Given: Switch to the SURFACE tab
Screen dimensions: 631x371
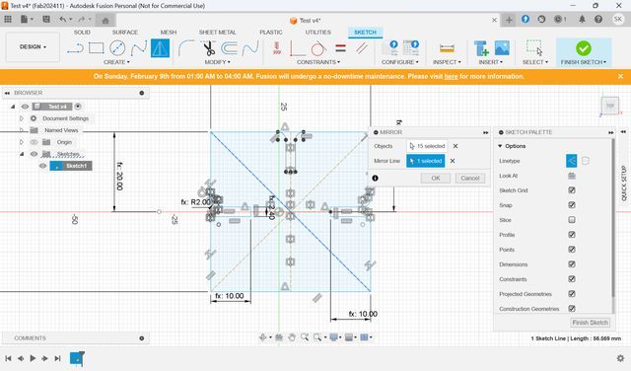Looking at the screenshot, I should [125, 32].
